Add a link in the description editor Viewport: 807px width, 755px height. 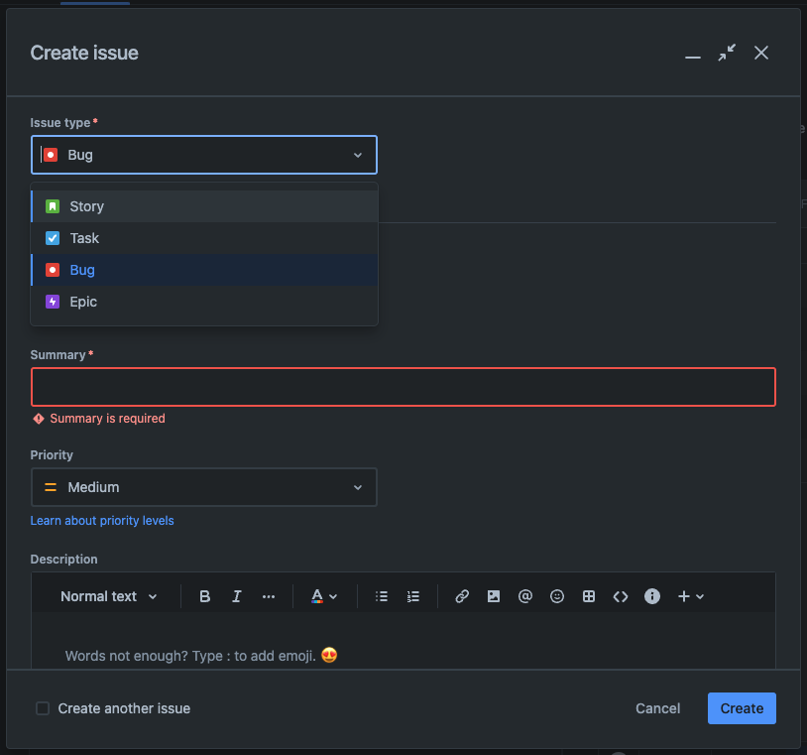pyautogui.click(x=462, y=596)
